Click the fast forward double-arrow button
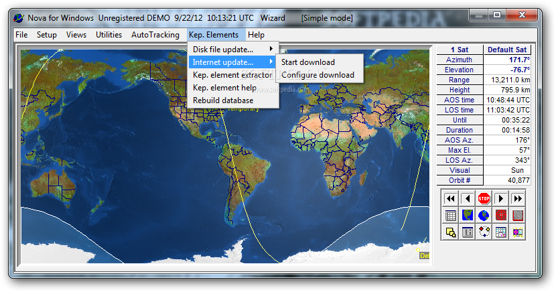 coord(517,198)
